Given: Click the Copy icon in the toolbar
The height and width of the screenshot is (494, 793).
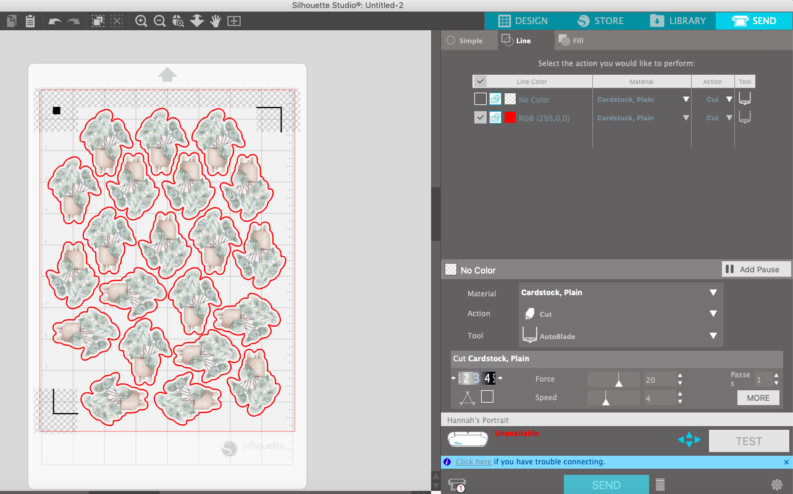Looking at the screenshot, I should 12,21.
